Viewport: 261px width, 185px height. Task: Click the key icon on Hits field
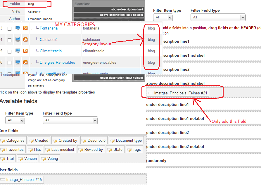click(31, 150)
